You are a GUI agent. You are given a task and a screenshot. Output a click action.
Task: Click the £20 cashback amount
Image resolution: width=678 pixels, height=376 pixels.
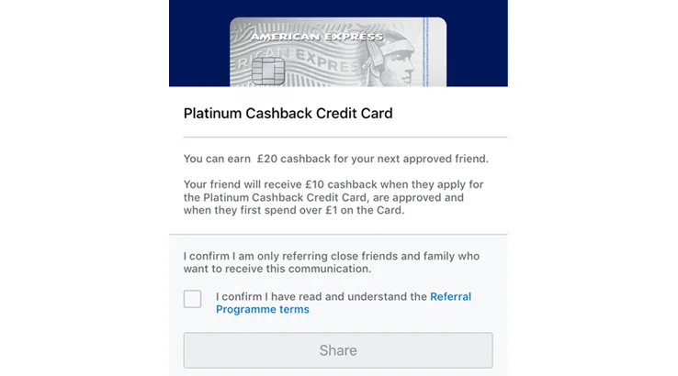pyautogui.click(x=272, y=159)
